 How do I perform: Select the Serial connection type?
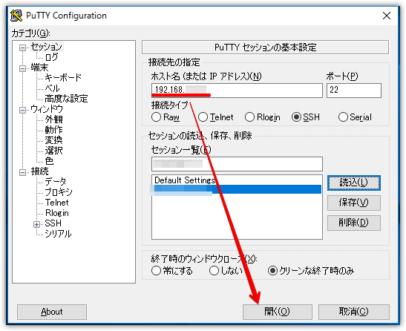pyautogui.click(x=343, y=117)
